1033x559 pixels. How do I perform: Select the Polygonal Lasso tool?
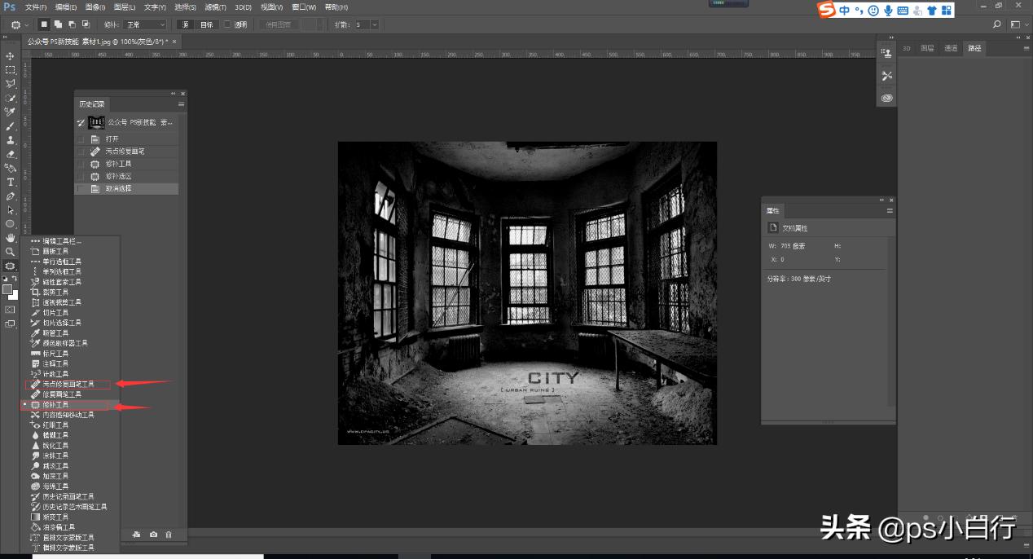click(x=11, y=84)
